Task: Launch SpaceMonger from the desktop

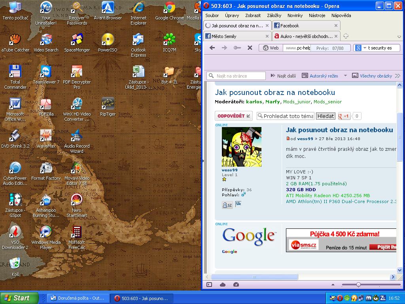Action: [77, 43]
